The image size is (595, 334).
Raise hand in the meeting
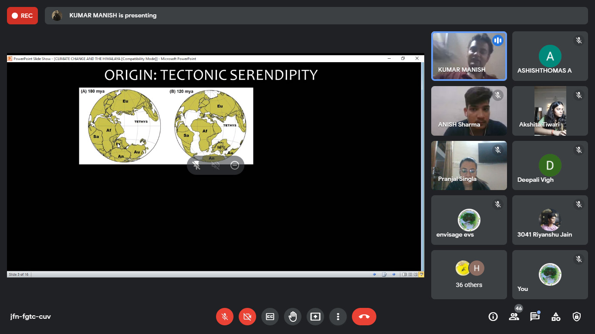click(293, 317)
